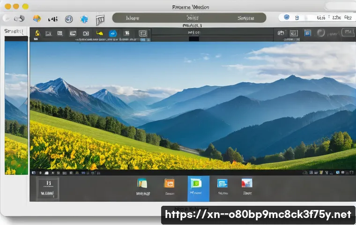Switch to the left segment of the top segmented control
This screenshot has height=225, width=356.
133,18
